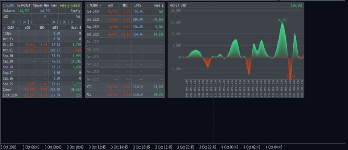
Task: Select the greyed Jan.2026 monthly row
Action: click(125, 79)
